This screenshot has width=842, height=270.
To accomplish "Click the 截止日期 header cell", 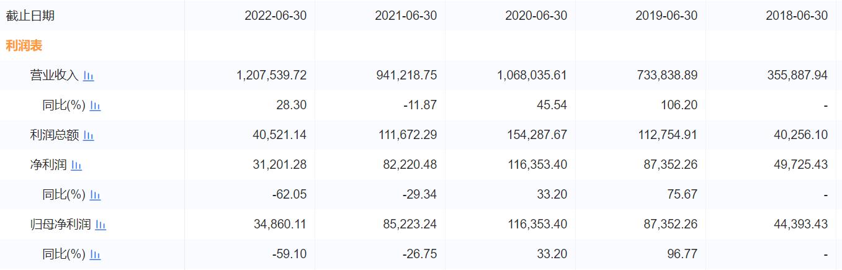I will coord(30,16).
